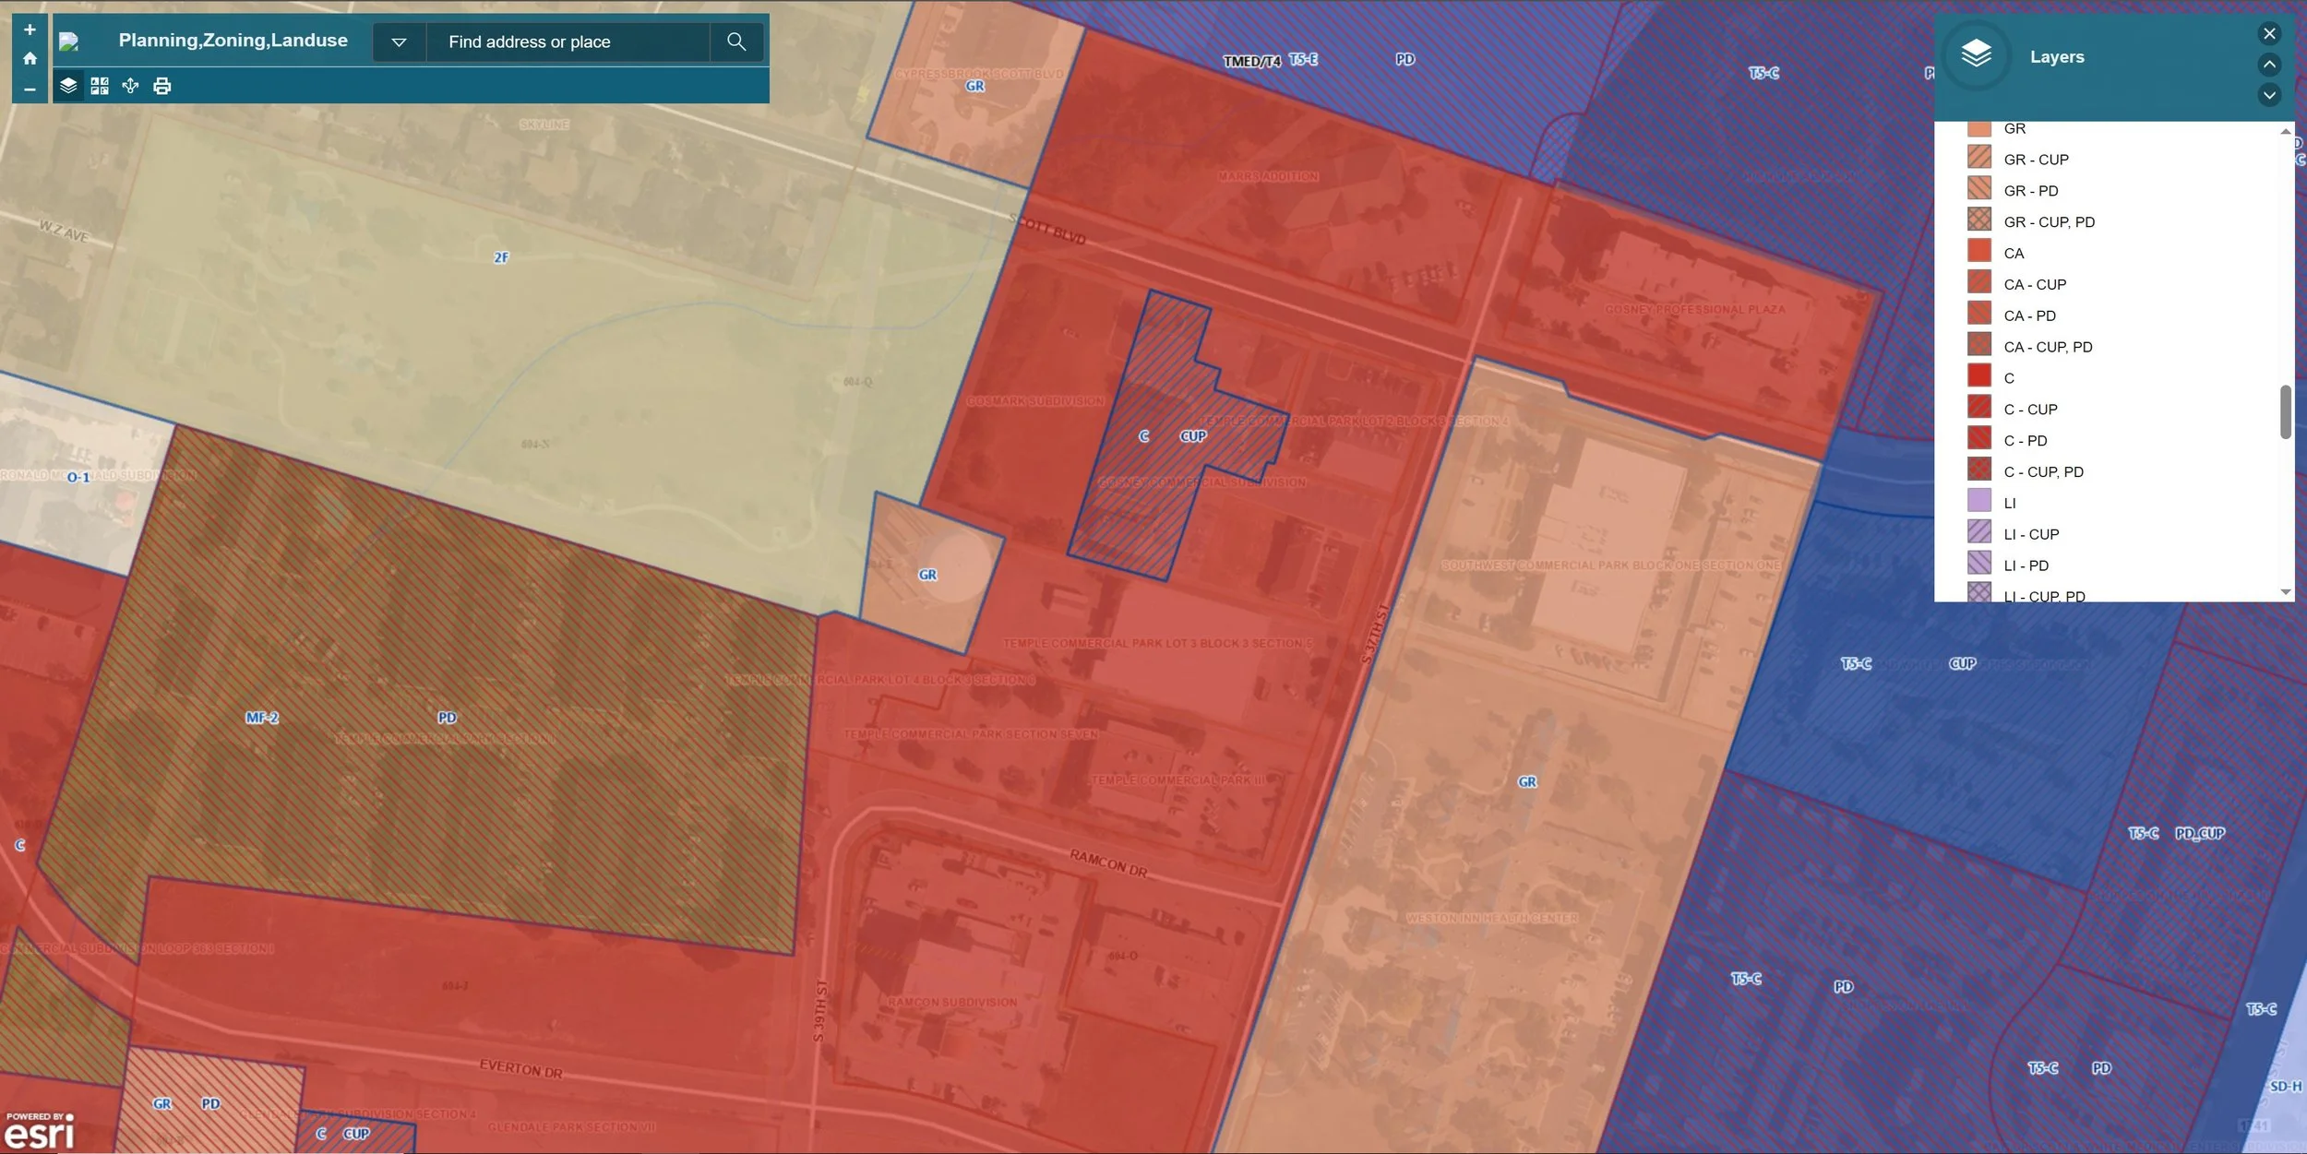Click the SCOTT BLVD street label
Viewport: 2307px width, 1154px height.
(x=1047, y=230)
